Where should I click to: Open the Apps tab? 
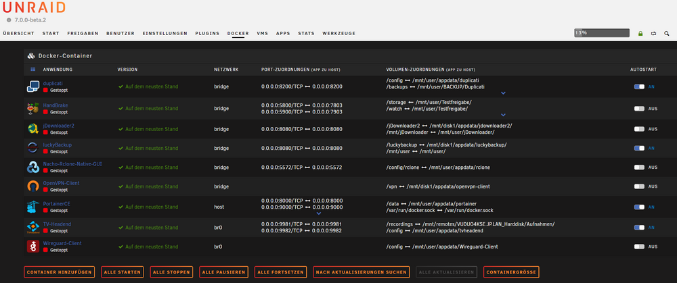click(x=283, y=33)
